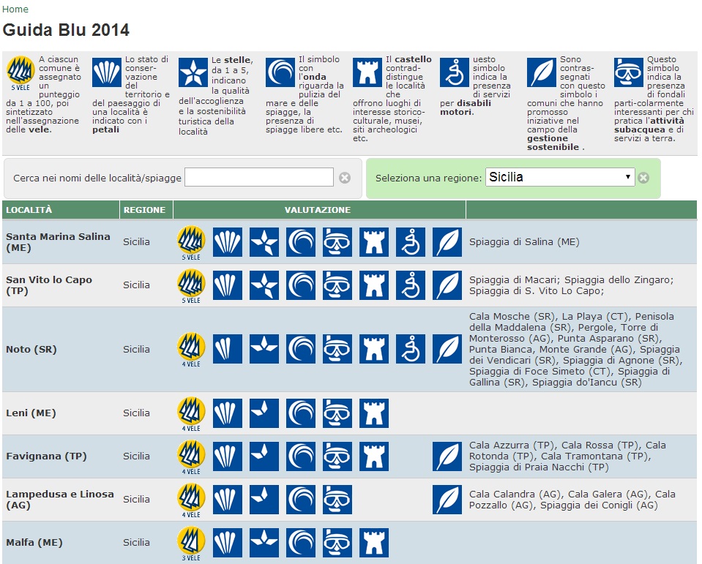
Task: Click the wheelchair icon in Noto row
Action: [410, 350]
